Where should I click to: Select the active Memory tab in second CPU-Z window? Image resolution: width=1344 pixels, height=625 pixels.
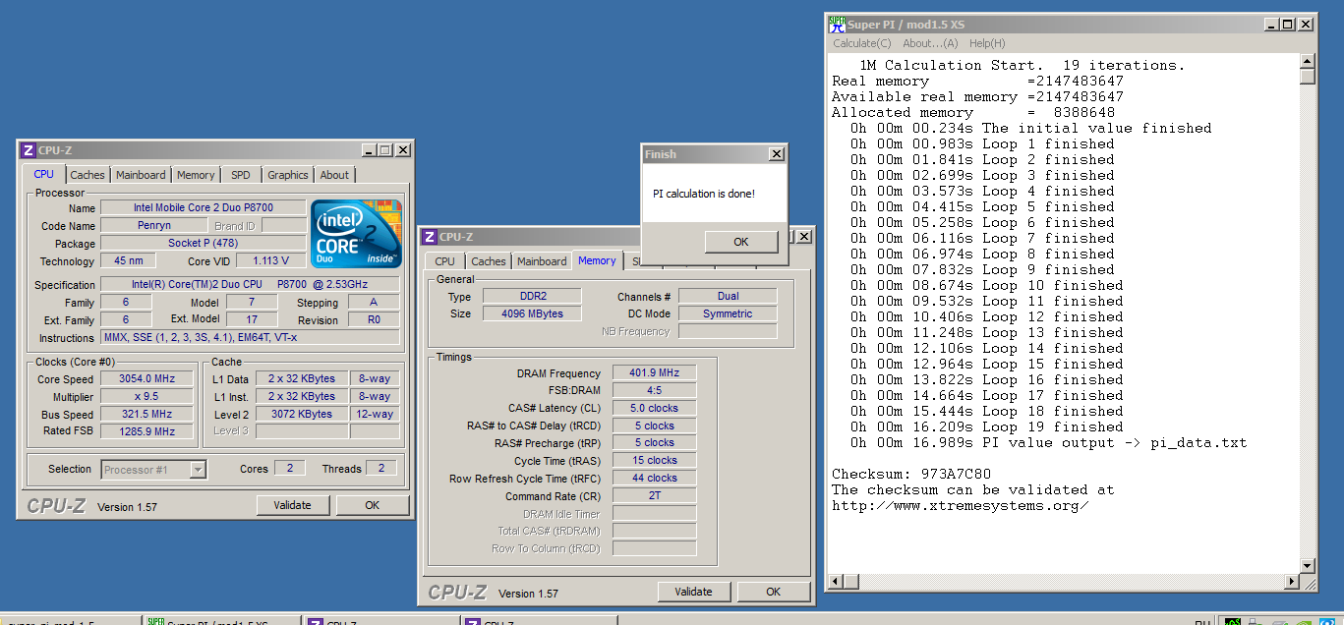pyautogui.click(x=597, y=260)
